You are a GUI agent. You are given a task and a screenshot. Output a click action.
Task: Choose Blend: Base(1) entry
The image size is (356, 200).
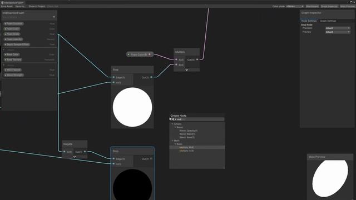tap(187, 137)
